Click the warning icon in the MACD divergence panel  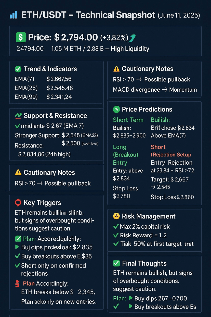[x=116, y=69]
